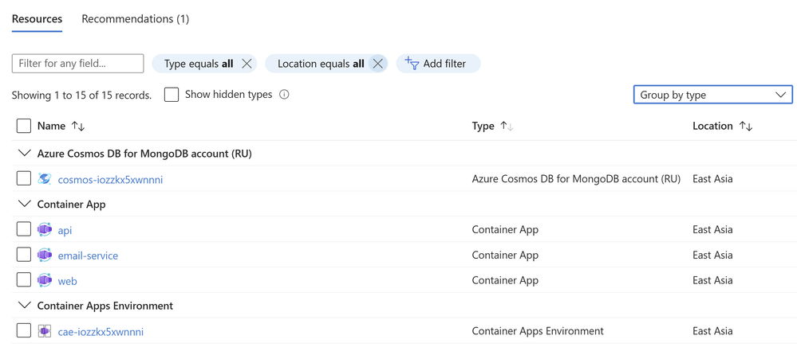Click the Cosmos DB resource icon
Screen dimensions: 797x355
point(45,179)
